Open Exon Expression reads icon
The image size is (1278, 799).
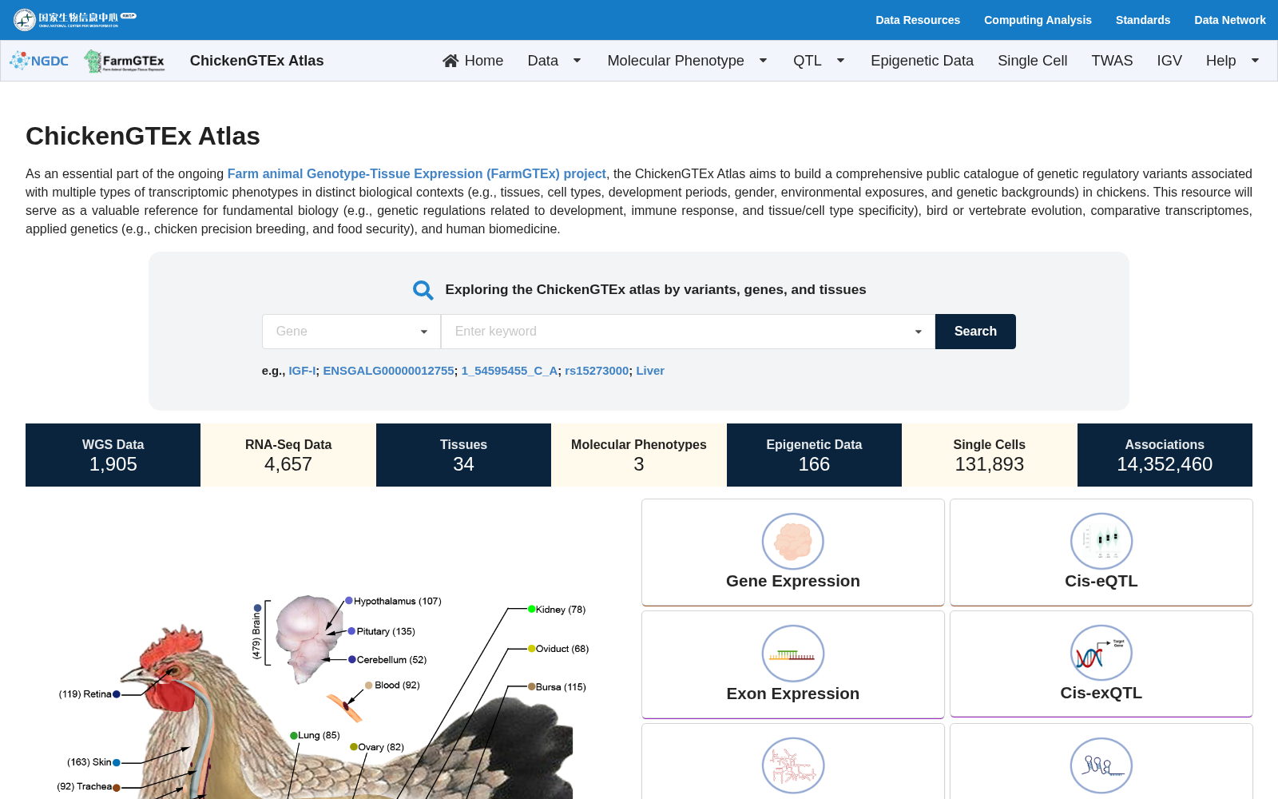tap(793, 654)
